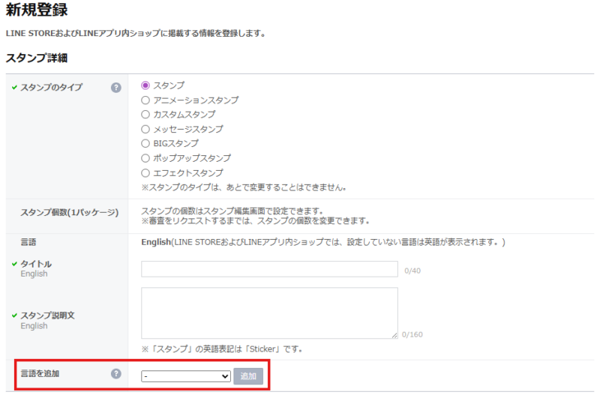Viewport: 600px width, 395px height.
Task: Click into スタンプ説明文 text area
Action: [269, 313]
